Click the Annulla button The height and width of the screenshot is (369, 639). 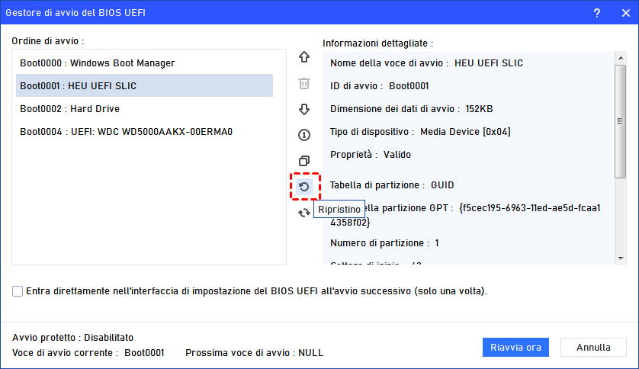593,348
